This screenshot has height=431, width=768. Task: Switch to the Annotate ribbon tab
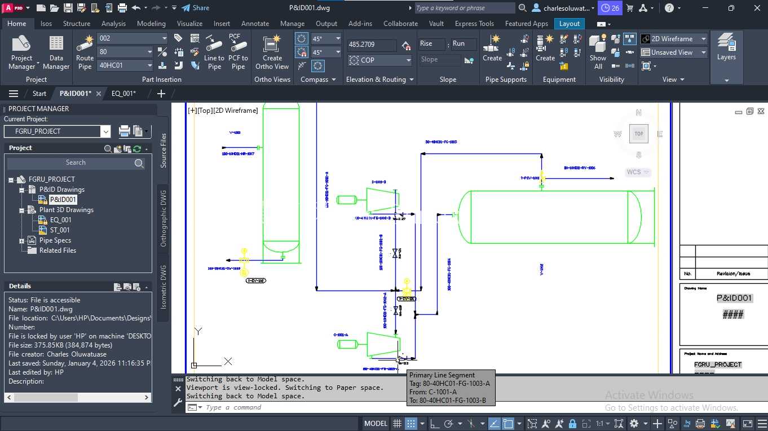click(x=255, y=24)
